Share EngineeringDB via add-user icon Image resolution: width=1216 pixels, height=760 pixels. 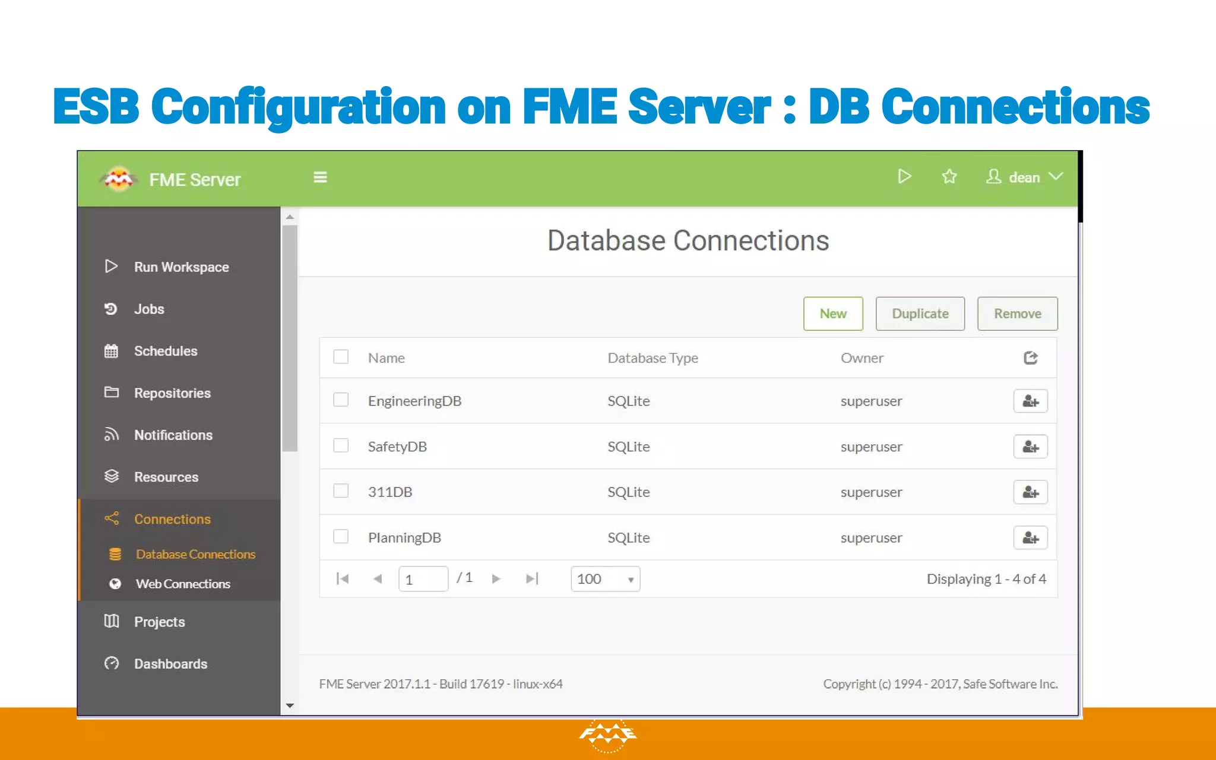[x=1031, y=401]
